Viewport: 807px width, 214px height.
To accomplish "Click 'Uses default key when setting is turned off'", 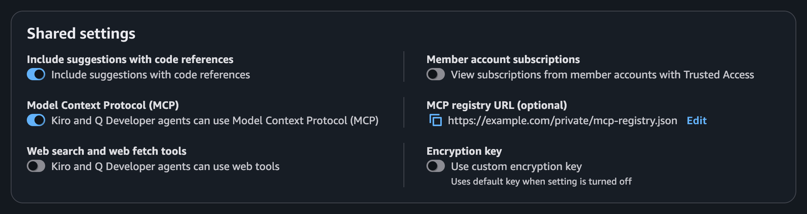I will [541, 182].
